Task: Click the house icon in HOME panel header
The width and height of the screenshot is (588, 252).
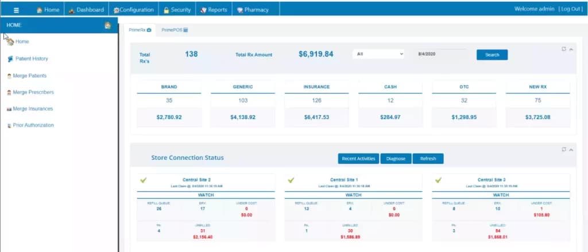Action: tap(107, 25)
